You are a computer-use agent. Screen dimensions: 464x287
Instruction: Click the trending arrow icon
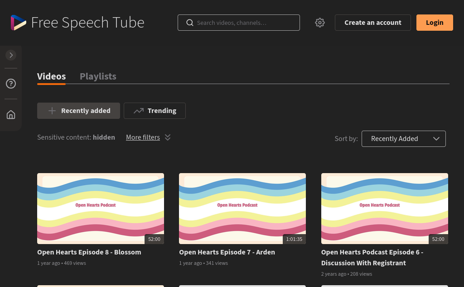click(x=139, y=111)
